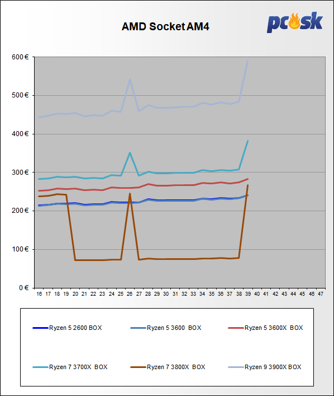Screen dimensions: 334x396
Task: Click teal swatch line of Ryzen 7 3700X
Action: click(x=40, y=367)
